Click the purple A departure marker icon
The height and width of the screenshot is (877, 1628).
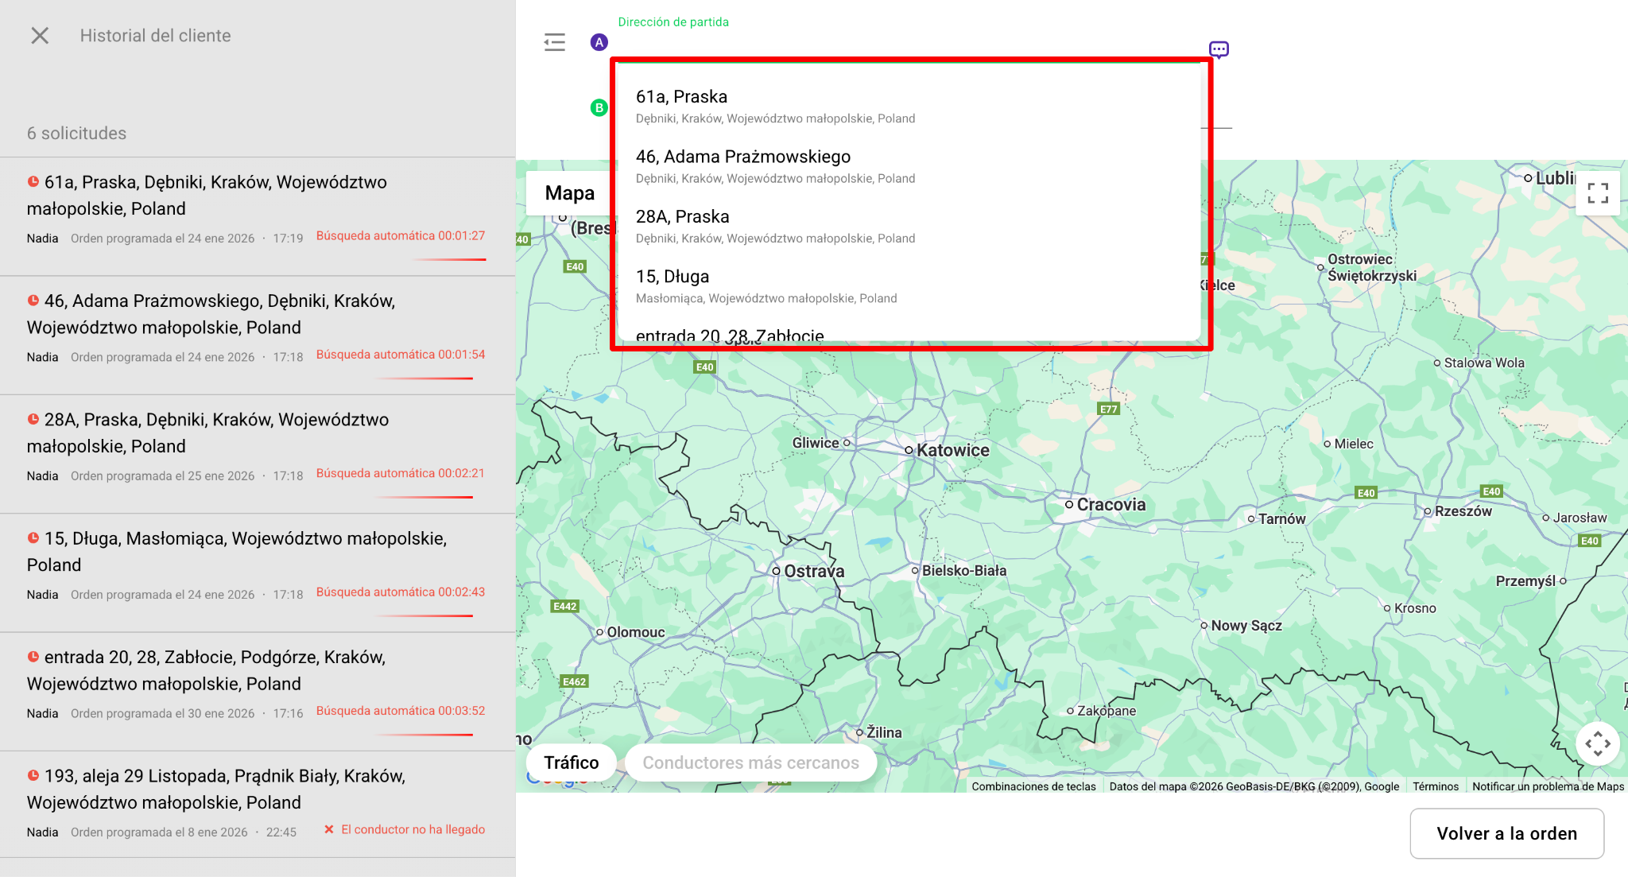[x=599, y=42]
